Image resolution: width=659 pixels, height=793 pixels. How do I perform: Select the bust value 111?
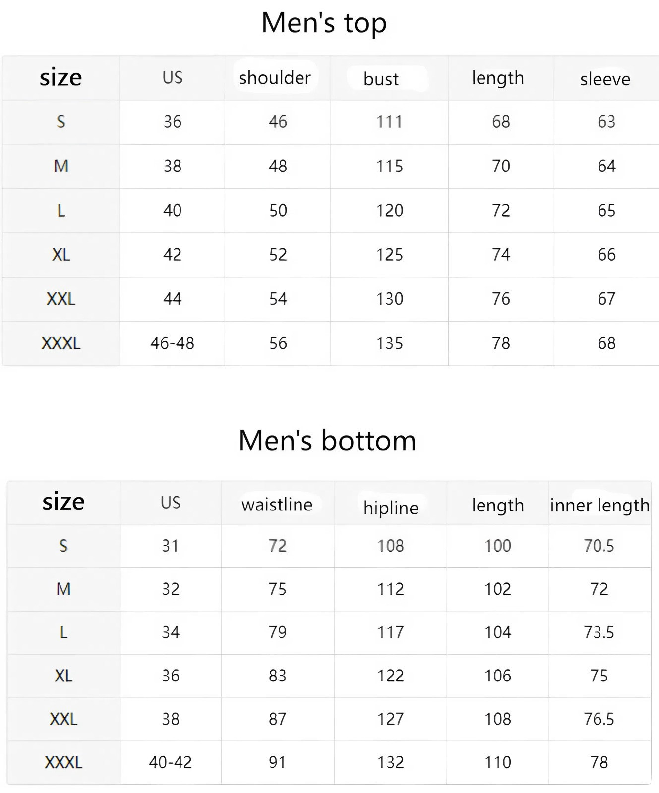click(x=389, y=122)
